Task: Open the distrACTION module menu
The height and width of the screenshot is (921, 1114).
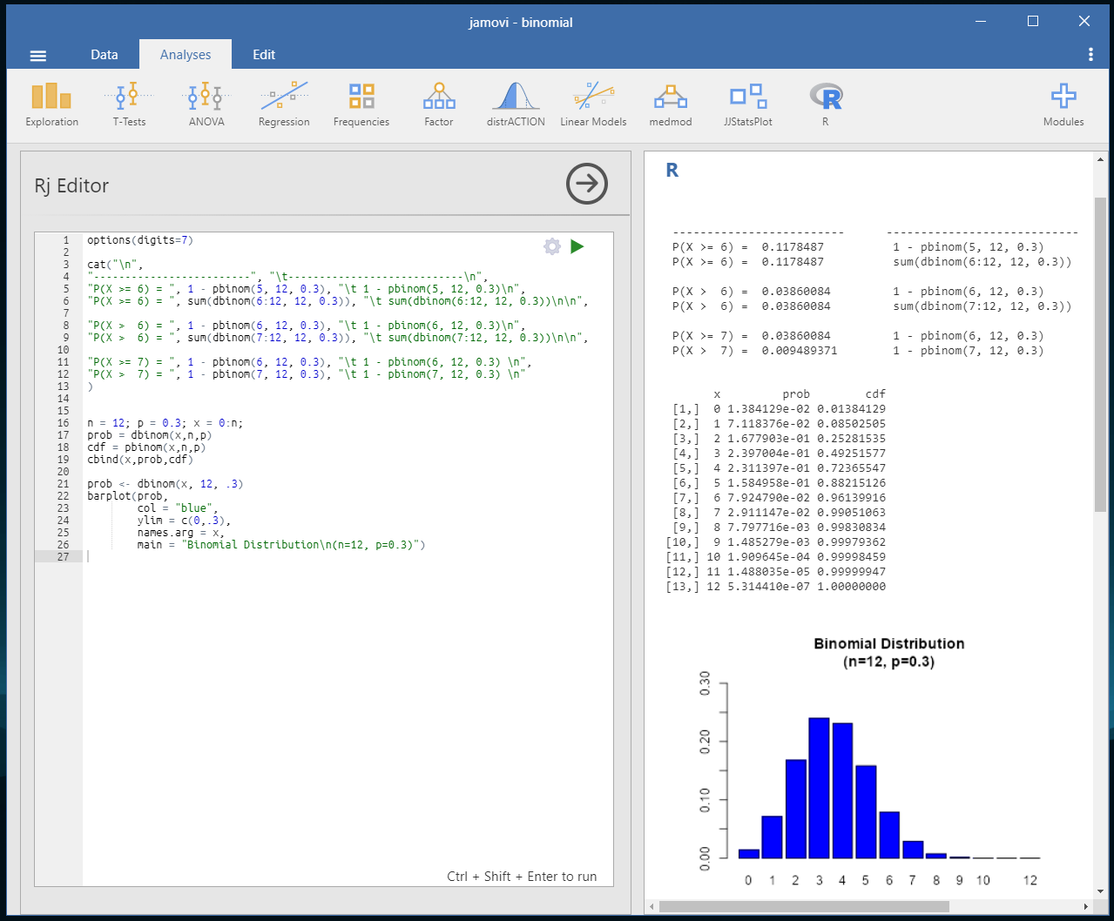Action: coord(516,104)
